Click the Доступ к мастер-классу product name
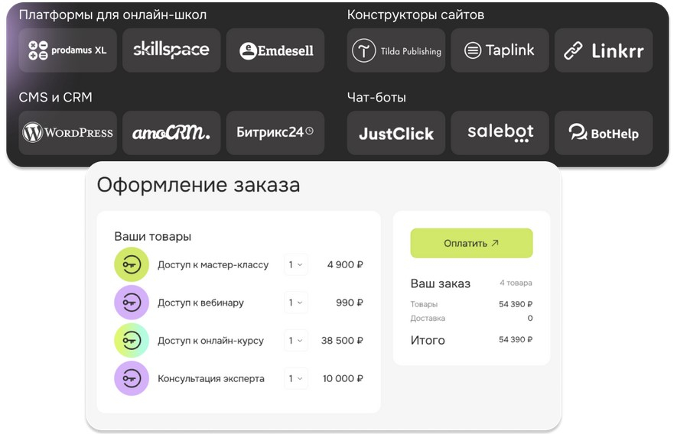Image resolution: width=677 pixels, height=434 pixels. (213, 265)
